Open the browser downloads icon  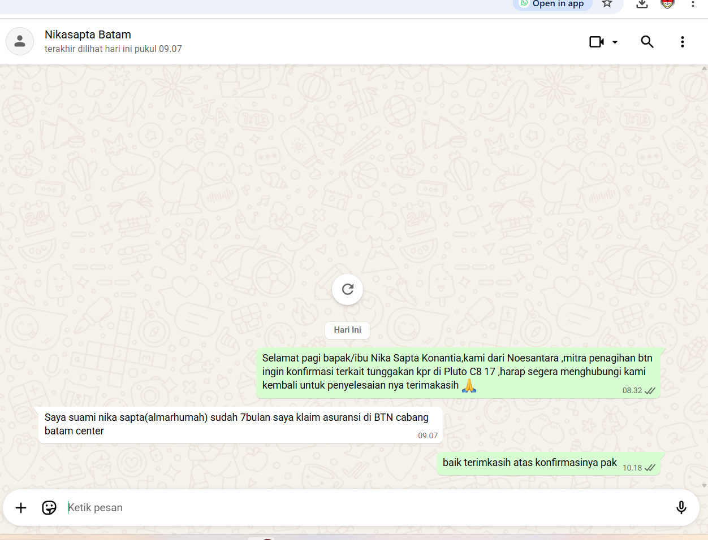642,4
